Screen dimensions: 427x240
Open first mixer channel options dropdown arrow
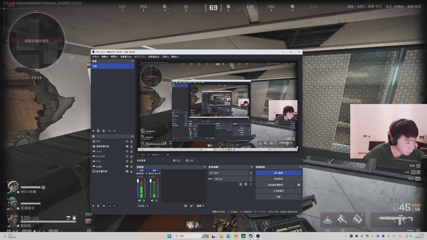[146, 173]
